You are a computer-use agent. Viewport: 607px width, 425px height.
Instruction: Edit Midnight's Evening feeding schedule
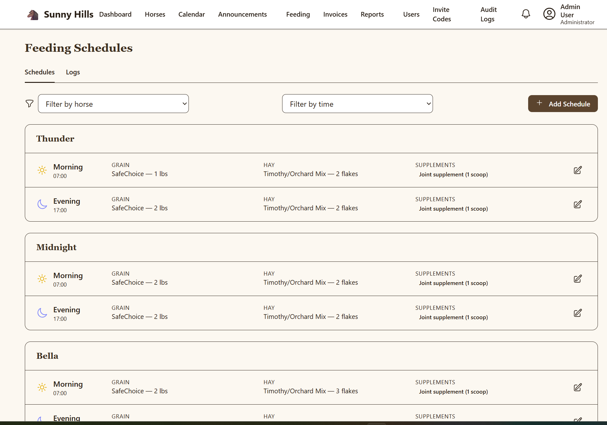point(577,313)
